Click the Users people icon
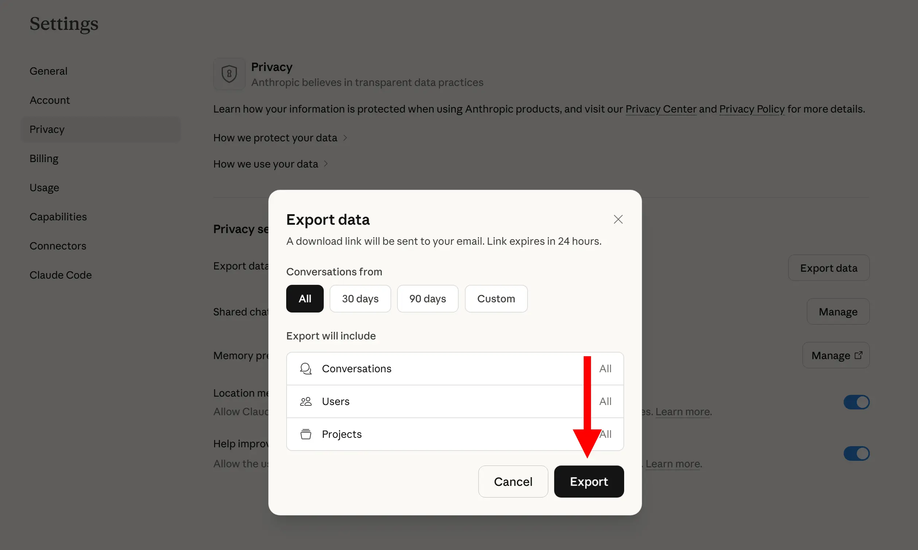The image size is (918, 550). pyautogui.click(x=306, y=401)
